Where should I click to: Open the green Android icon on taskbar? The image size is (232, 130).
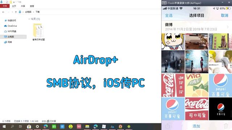pos(129,126)
